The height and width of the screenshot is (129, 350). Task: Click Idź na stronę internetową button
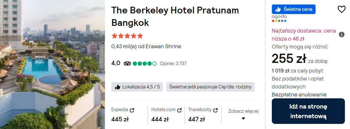click(x=308, y=111)
